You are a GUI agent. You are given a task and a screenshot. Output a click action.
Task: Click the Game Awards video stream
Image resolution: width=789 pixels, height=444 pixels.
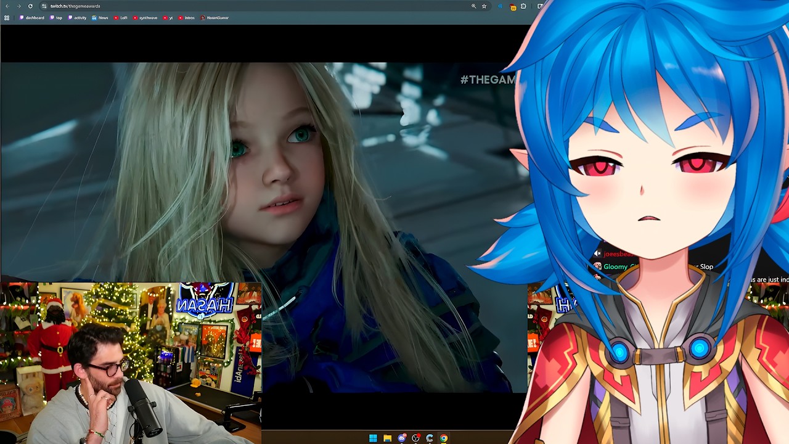264,228
